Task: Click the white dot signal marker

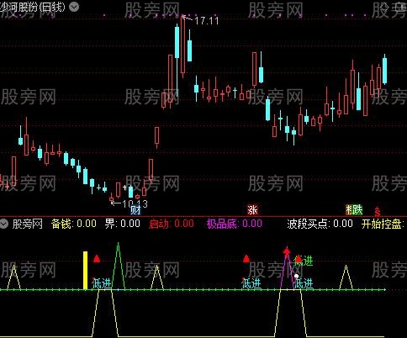Action: (x=296, y=277)
